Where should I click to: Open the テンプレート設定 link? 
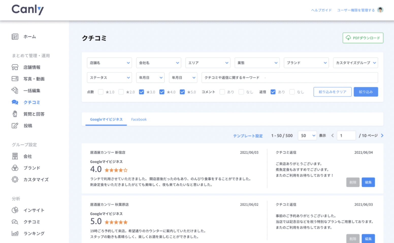coord(248,136)
